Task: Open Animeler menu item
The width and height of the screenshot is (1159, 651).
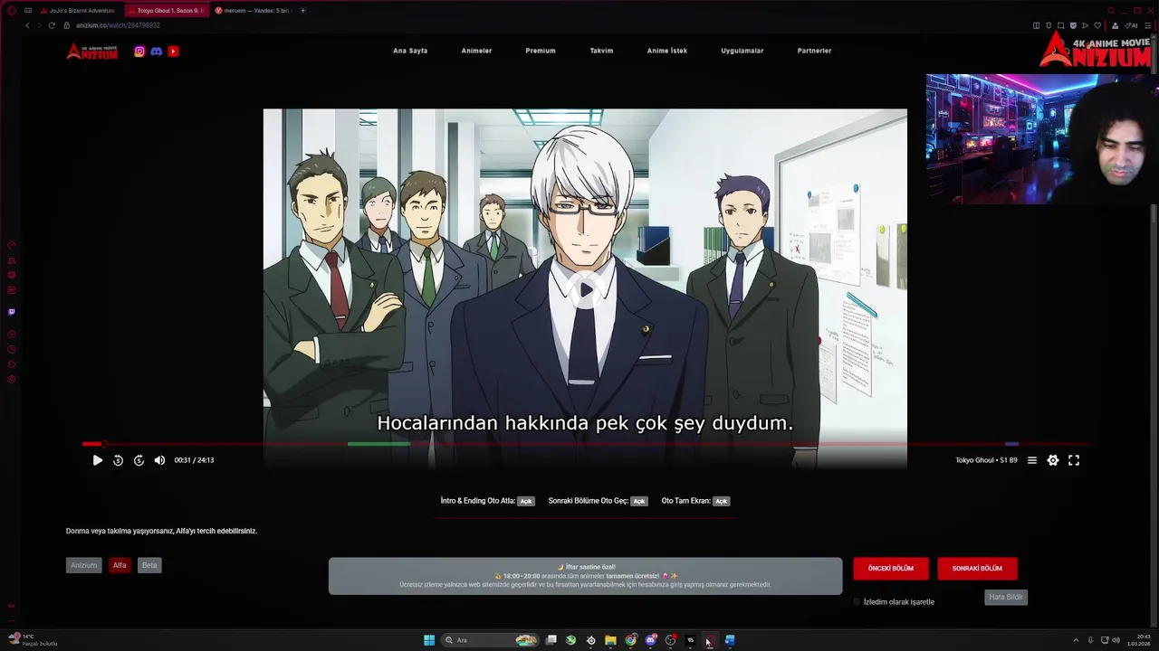Action: pos(476,51)
